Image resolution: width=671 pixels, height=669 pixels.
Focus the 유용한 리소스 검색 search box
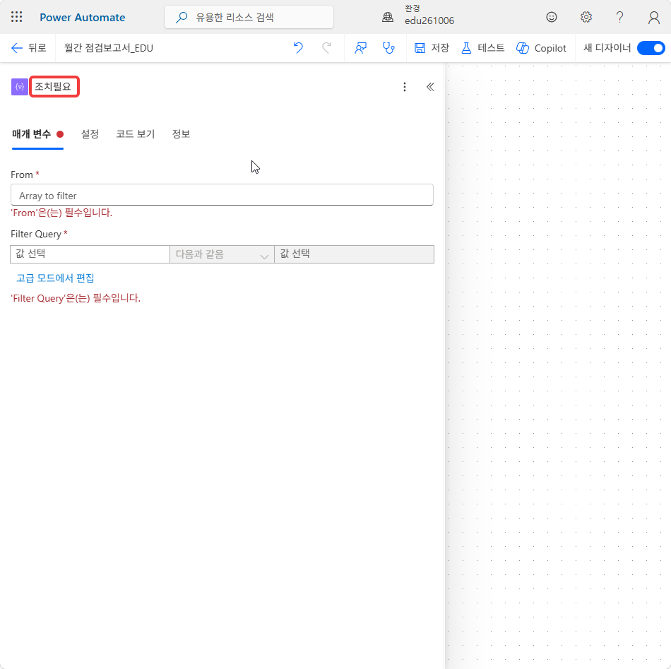pos(249,17)
